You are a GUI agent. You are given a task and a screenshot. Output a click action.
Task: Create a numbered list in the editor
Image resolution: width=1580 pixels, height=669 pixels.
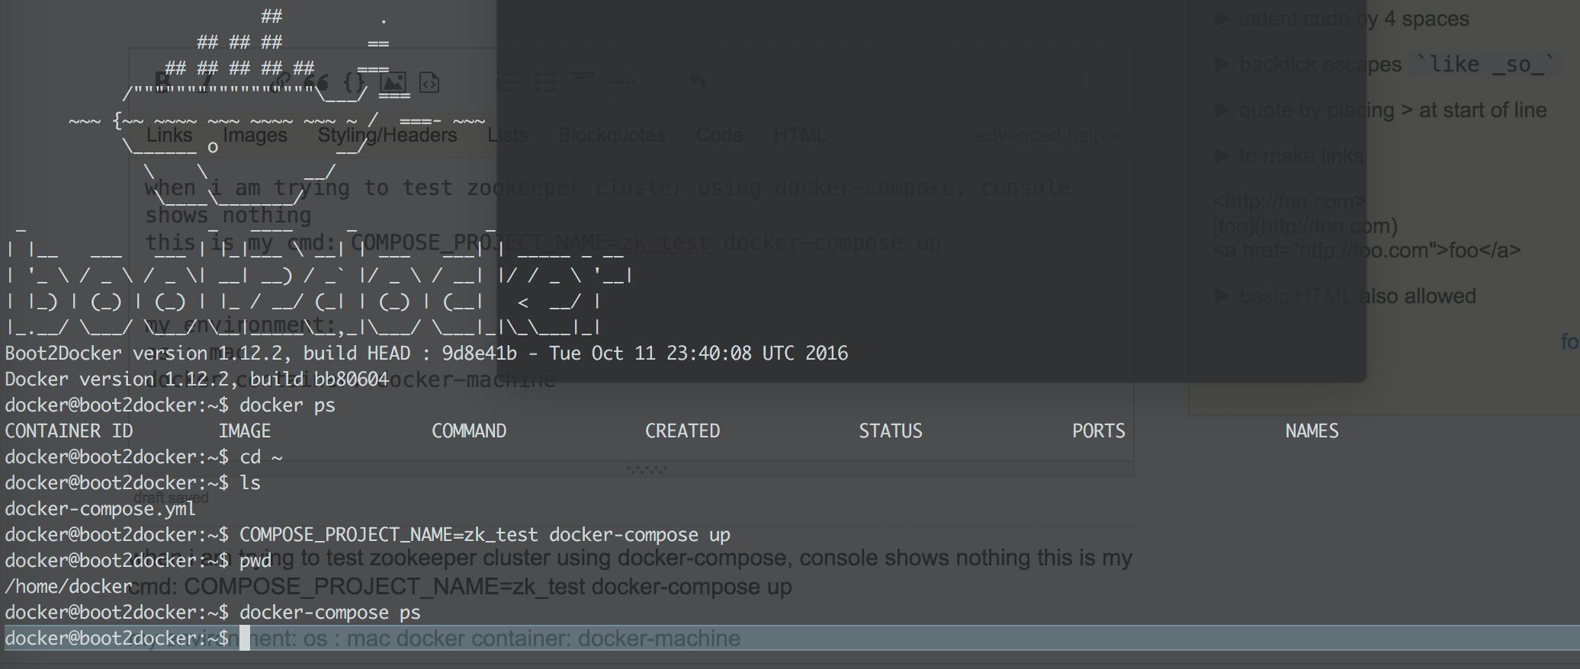point(506,81)
